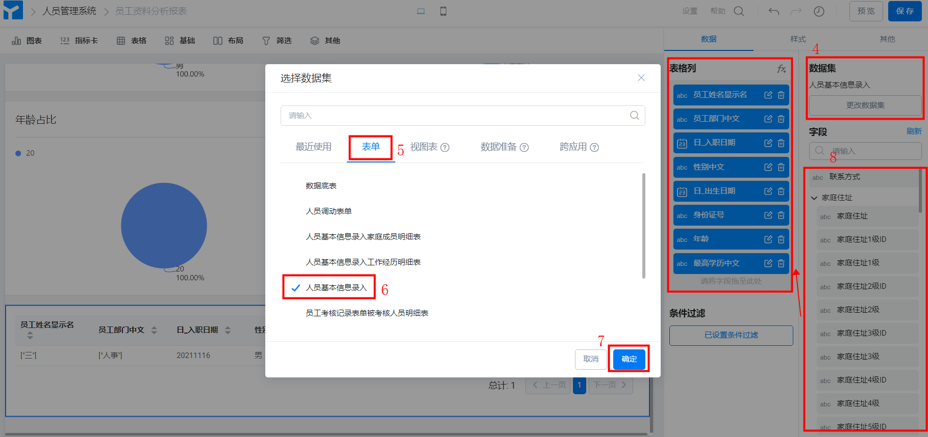The height and width of the screenshot is (437, 928).
Task: Sort the table by 员工部门中文
Action: pos(154,330)
